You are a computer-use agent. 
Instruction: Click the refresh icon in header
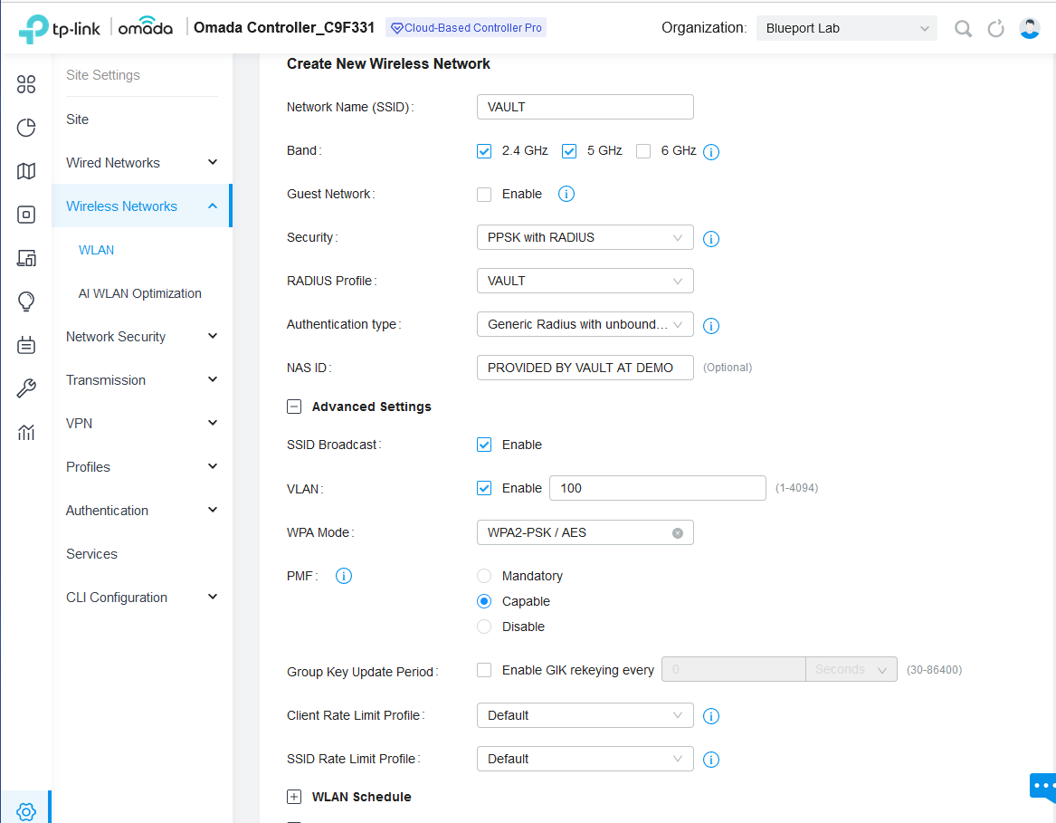tap(996, 29)
